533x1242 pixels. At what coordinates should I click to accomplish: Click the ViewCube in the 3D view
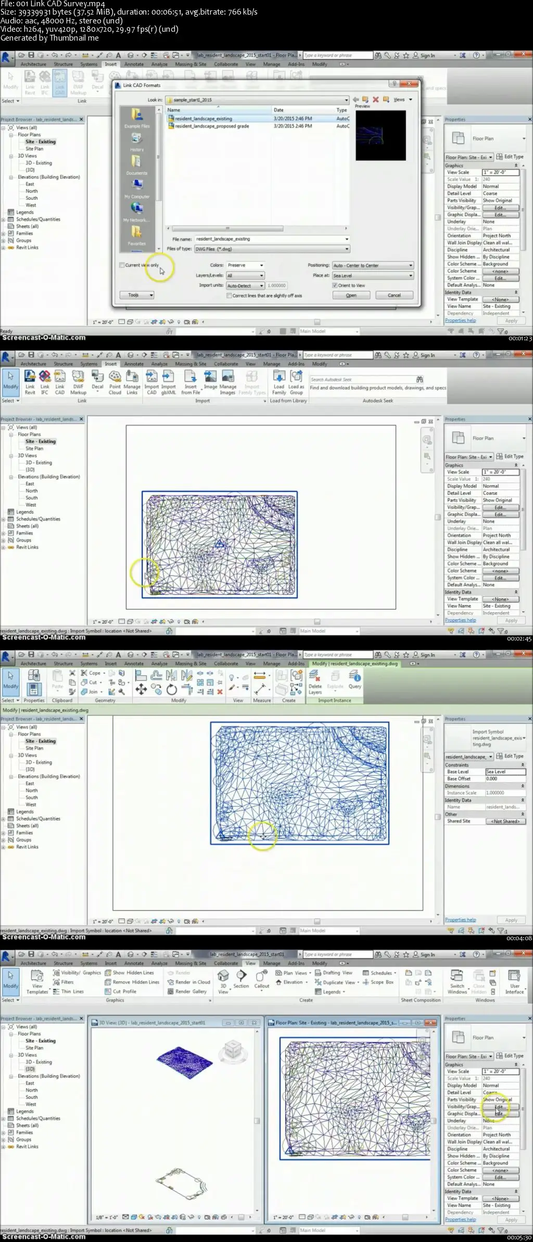point(233,1049)
